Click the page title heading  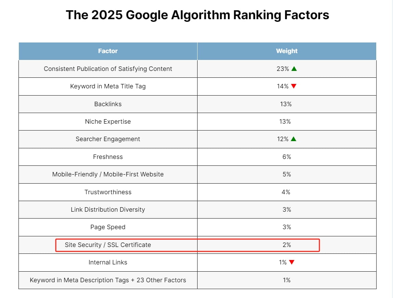(197, 15)
